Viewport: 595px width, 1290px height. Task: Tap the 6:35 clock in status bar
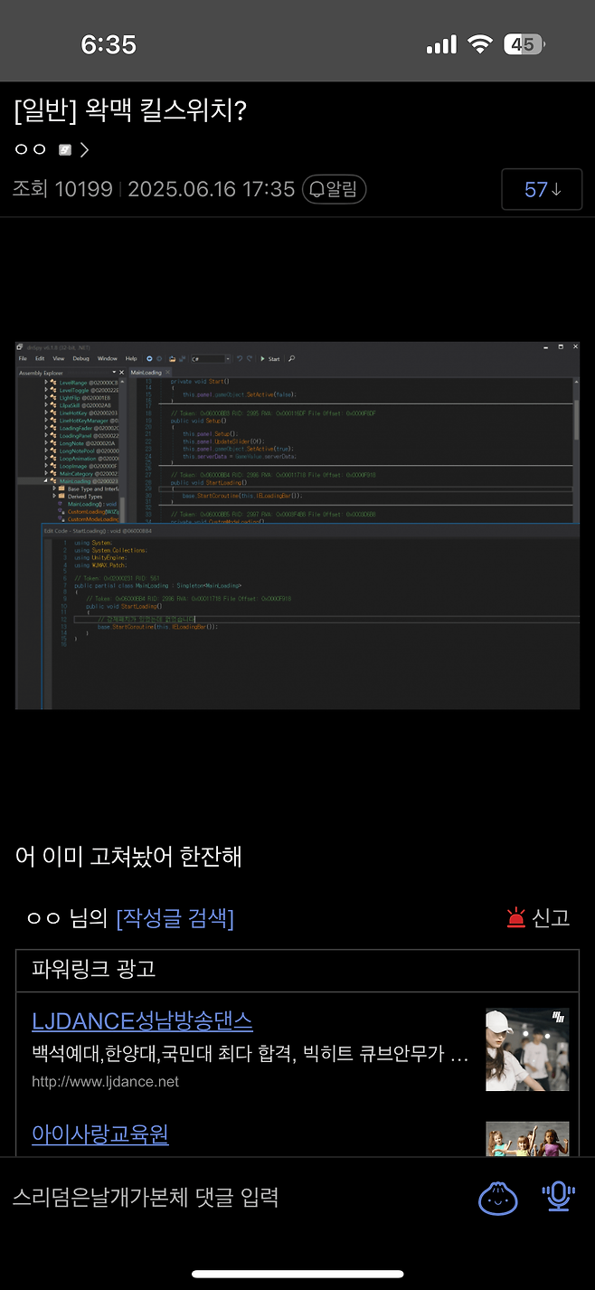click(109, 44)
